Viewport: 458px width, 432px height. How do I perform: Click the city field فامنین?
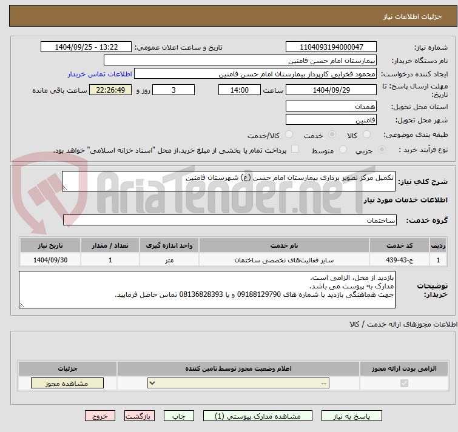331,119
